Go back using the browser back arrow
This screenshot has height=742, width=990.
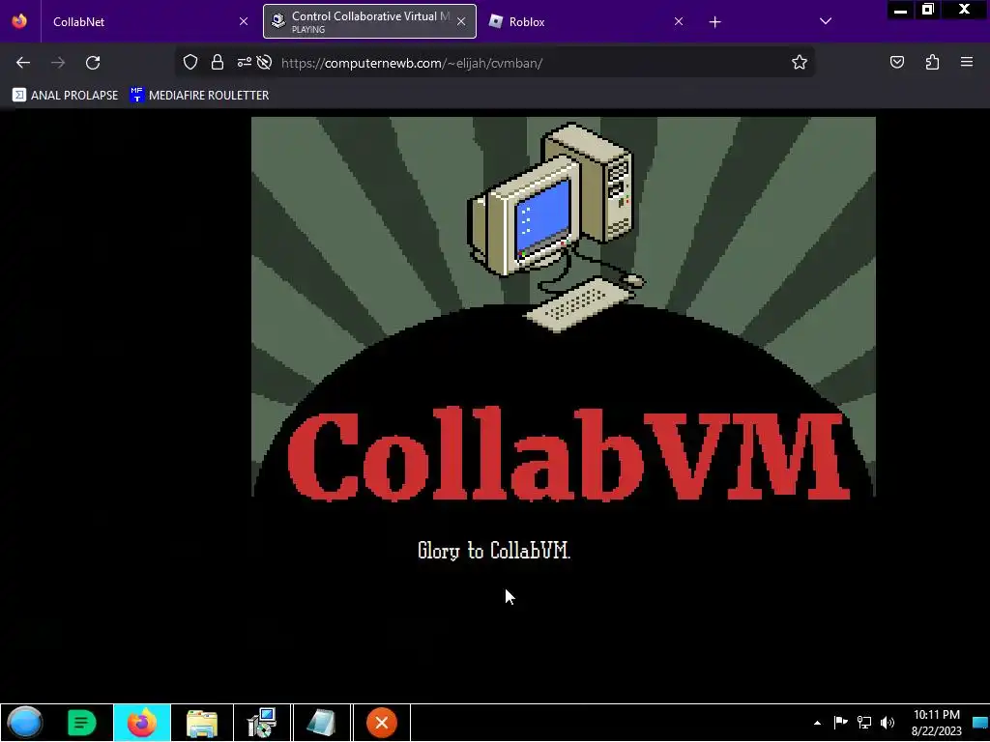[x=23, y=63]
